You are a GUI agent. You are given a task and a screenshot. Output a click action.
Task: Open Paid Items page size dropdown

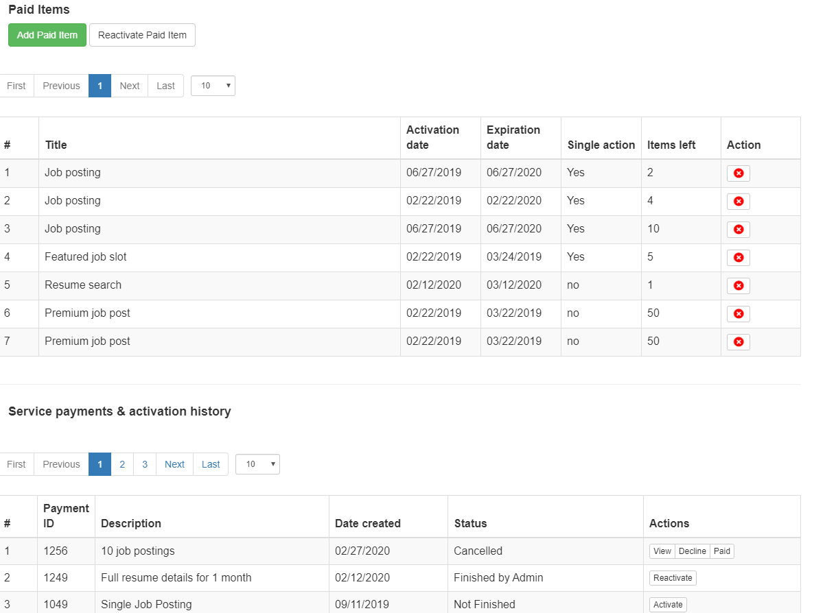(213, 86)
